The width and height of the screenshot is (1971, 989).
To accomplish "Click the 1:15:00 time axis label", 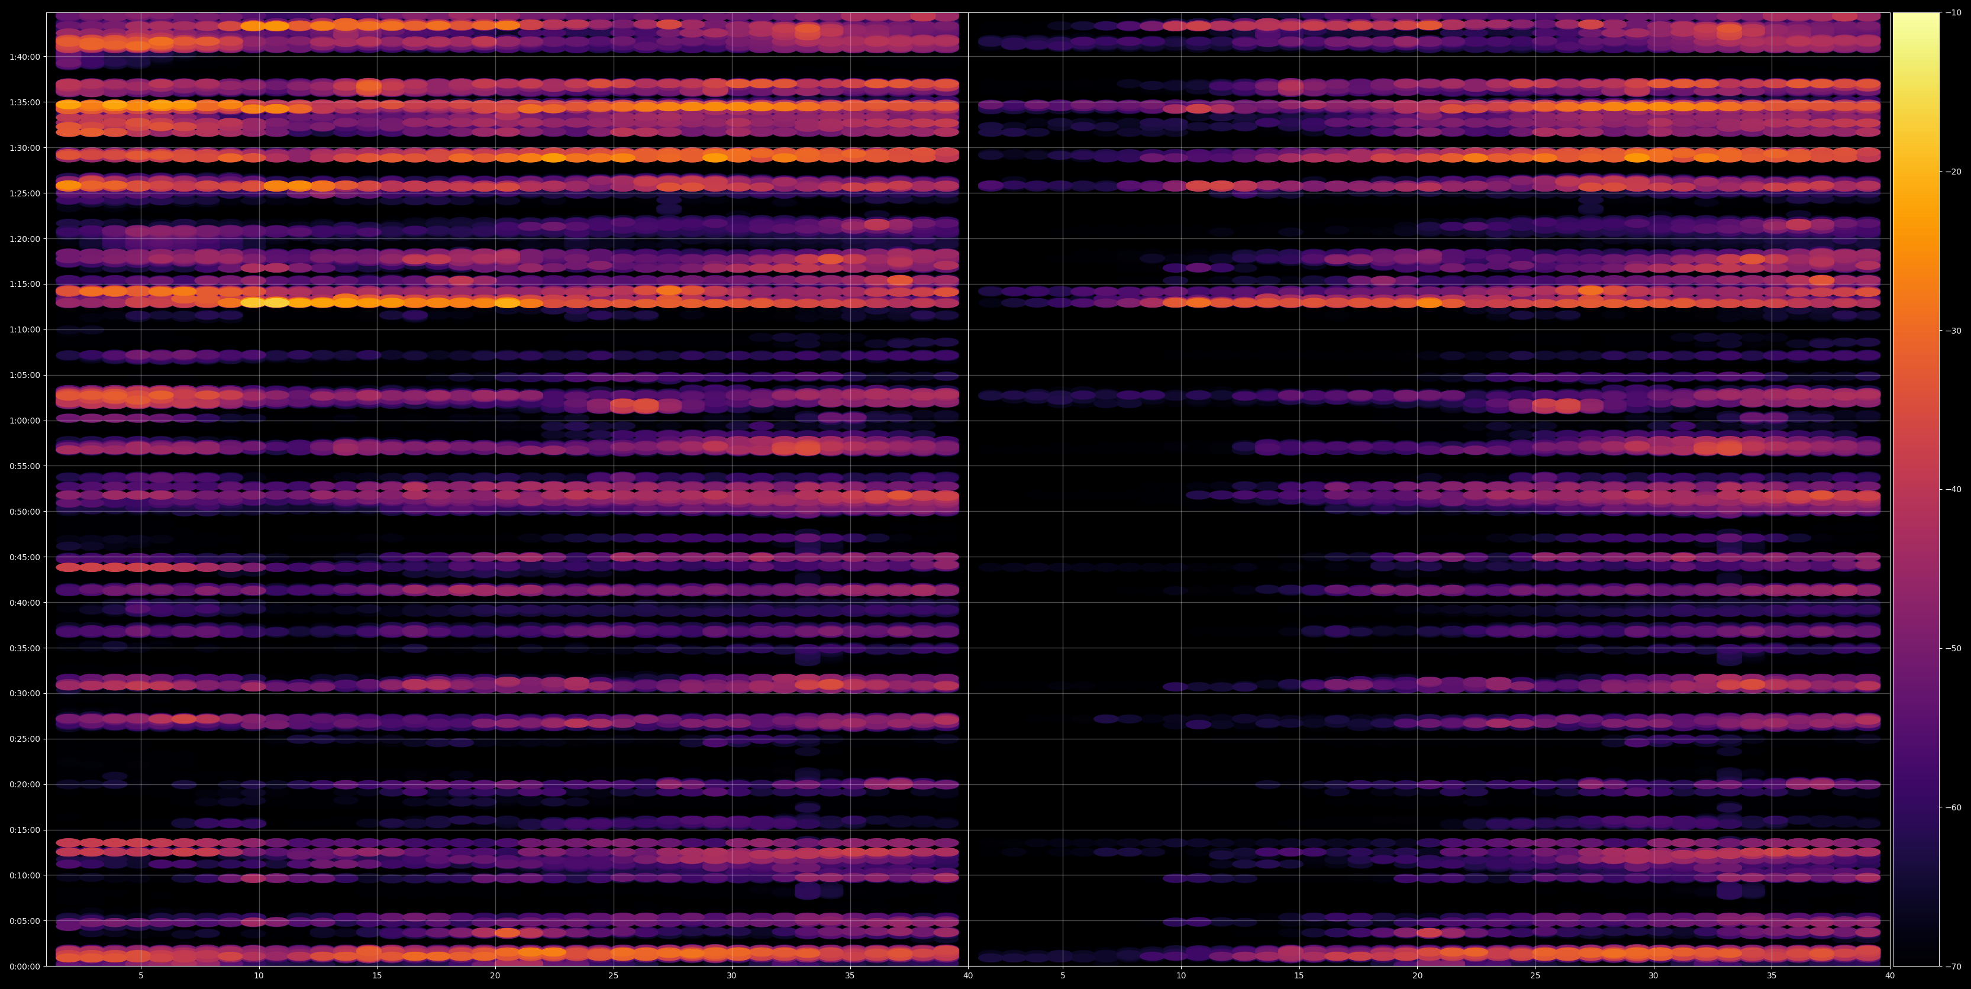I will click(x=25, y=284).
